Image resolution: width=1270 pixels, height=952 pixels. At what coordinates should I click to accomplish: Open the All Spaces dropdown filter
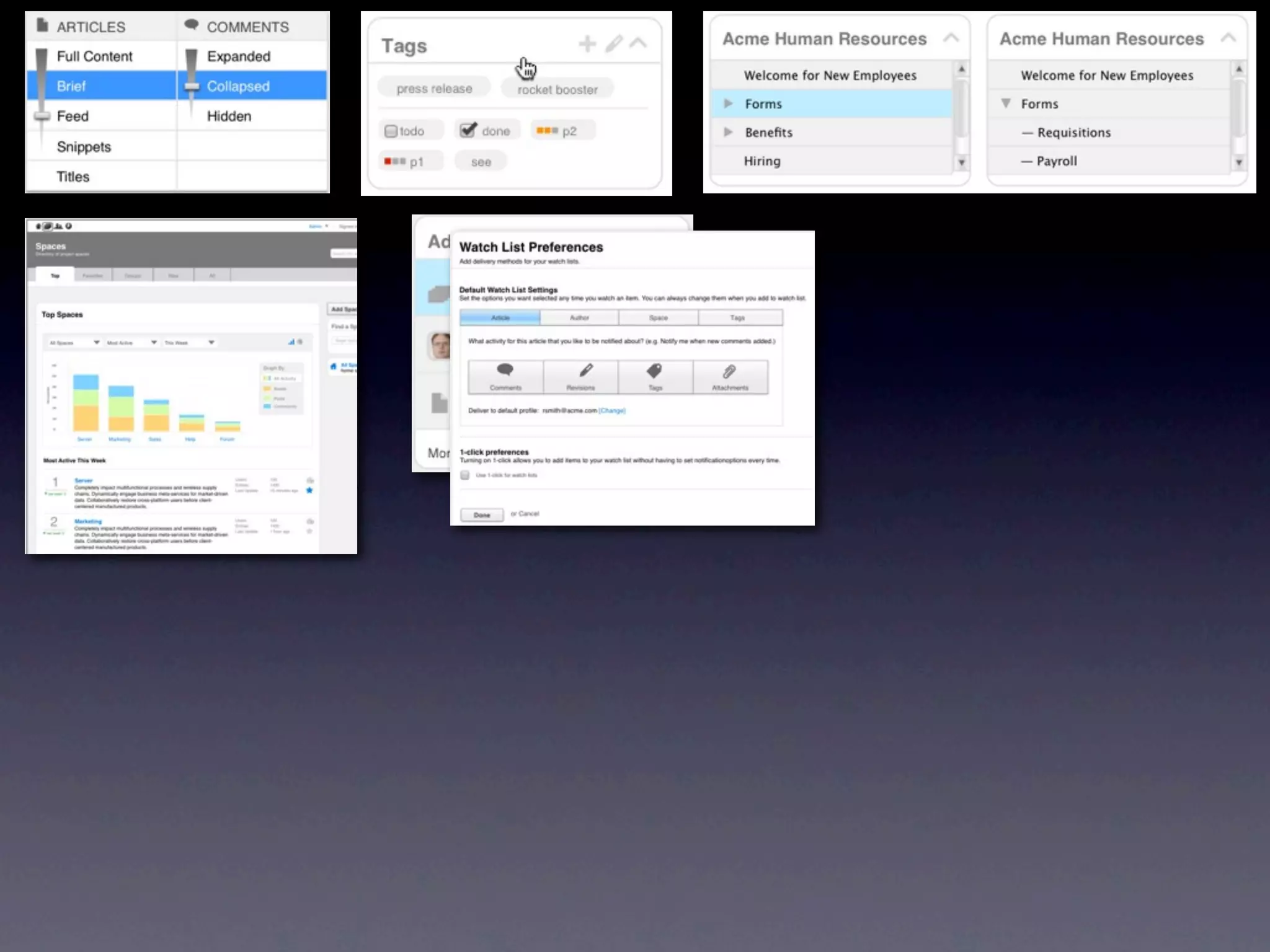pyautogui.click(x=74, y=342)
